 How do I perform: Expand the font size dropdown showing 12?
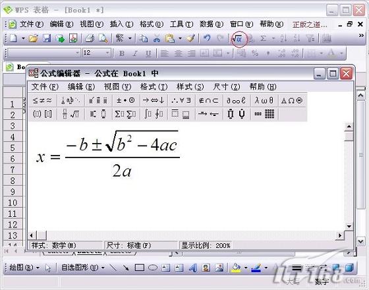pyautogui.click(x=107, y=53)
